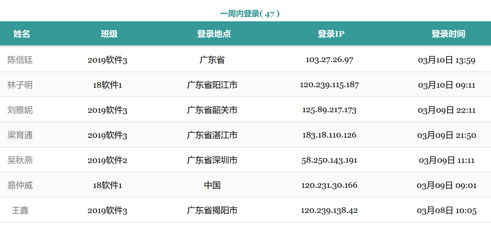Open student name 陈信廷
491x229 pixels.
20,60
